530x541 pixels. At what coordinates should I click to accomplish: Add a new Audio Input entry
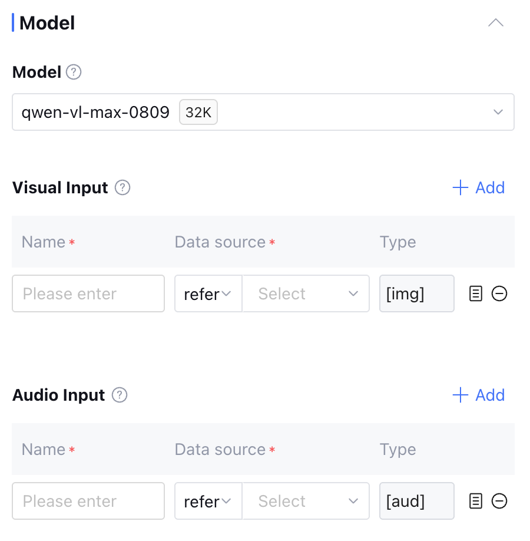478,395
